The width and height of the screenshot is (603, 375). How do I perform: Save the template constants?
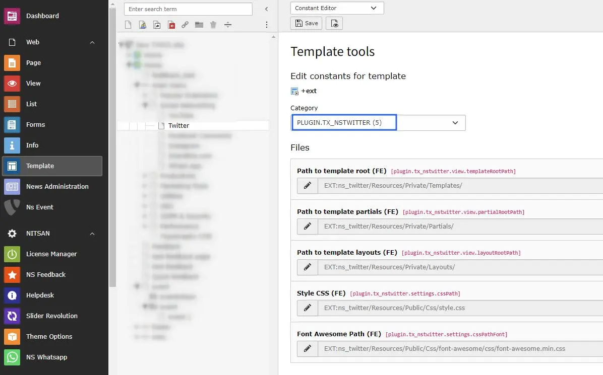tap(307, 24)
